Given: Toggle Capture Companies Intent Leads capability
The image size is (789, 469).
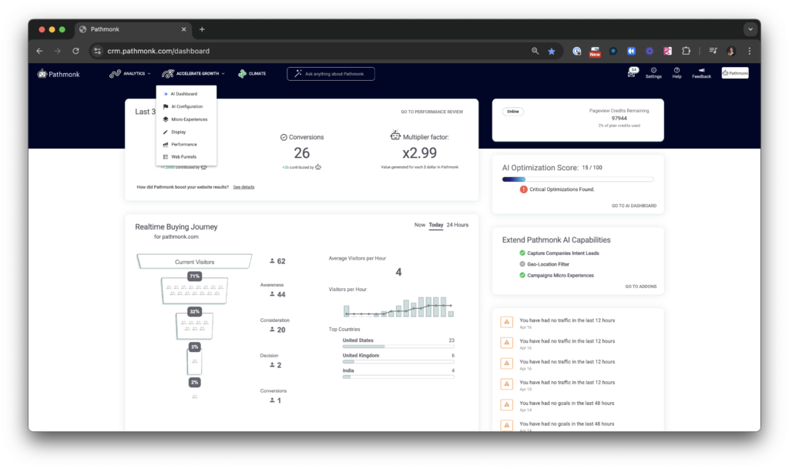Looking at the screenshot, I should click(x=522, y=253).
